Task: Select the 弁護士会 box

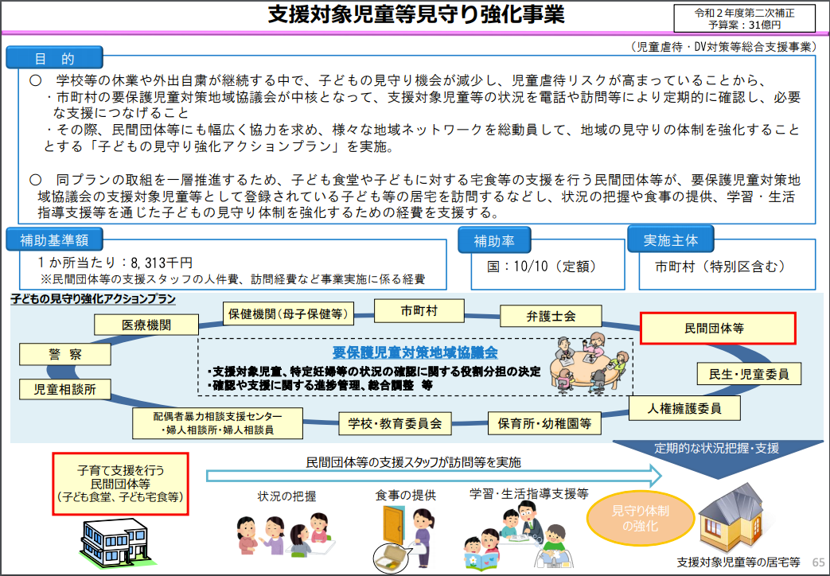Action: tap(551, 316)
